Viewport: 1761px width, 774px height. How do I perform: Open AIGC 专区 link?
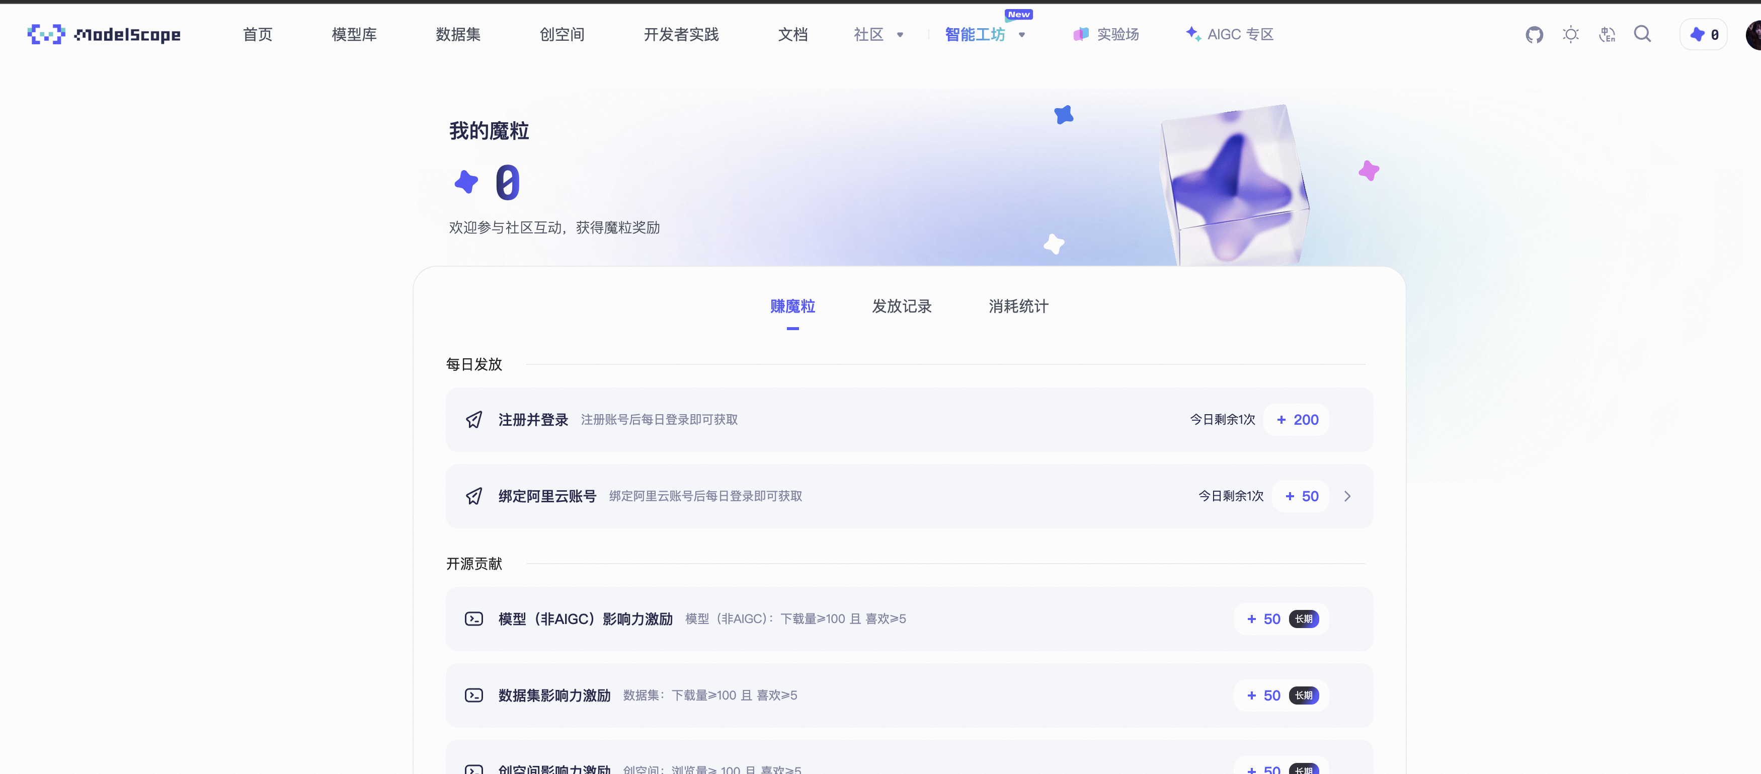click(x=1240, y=34)
